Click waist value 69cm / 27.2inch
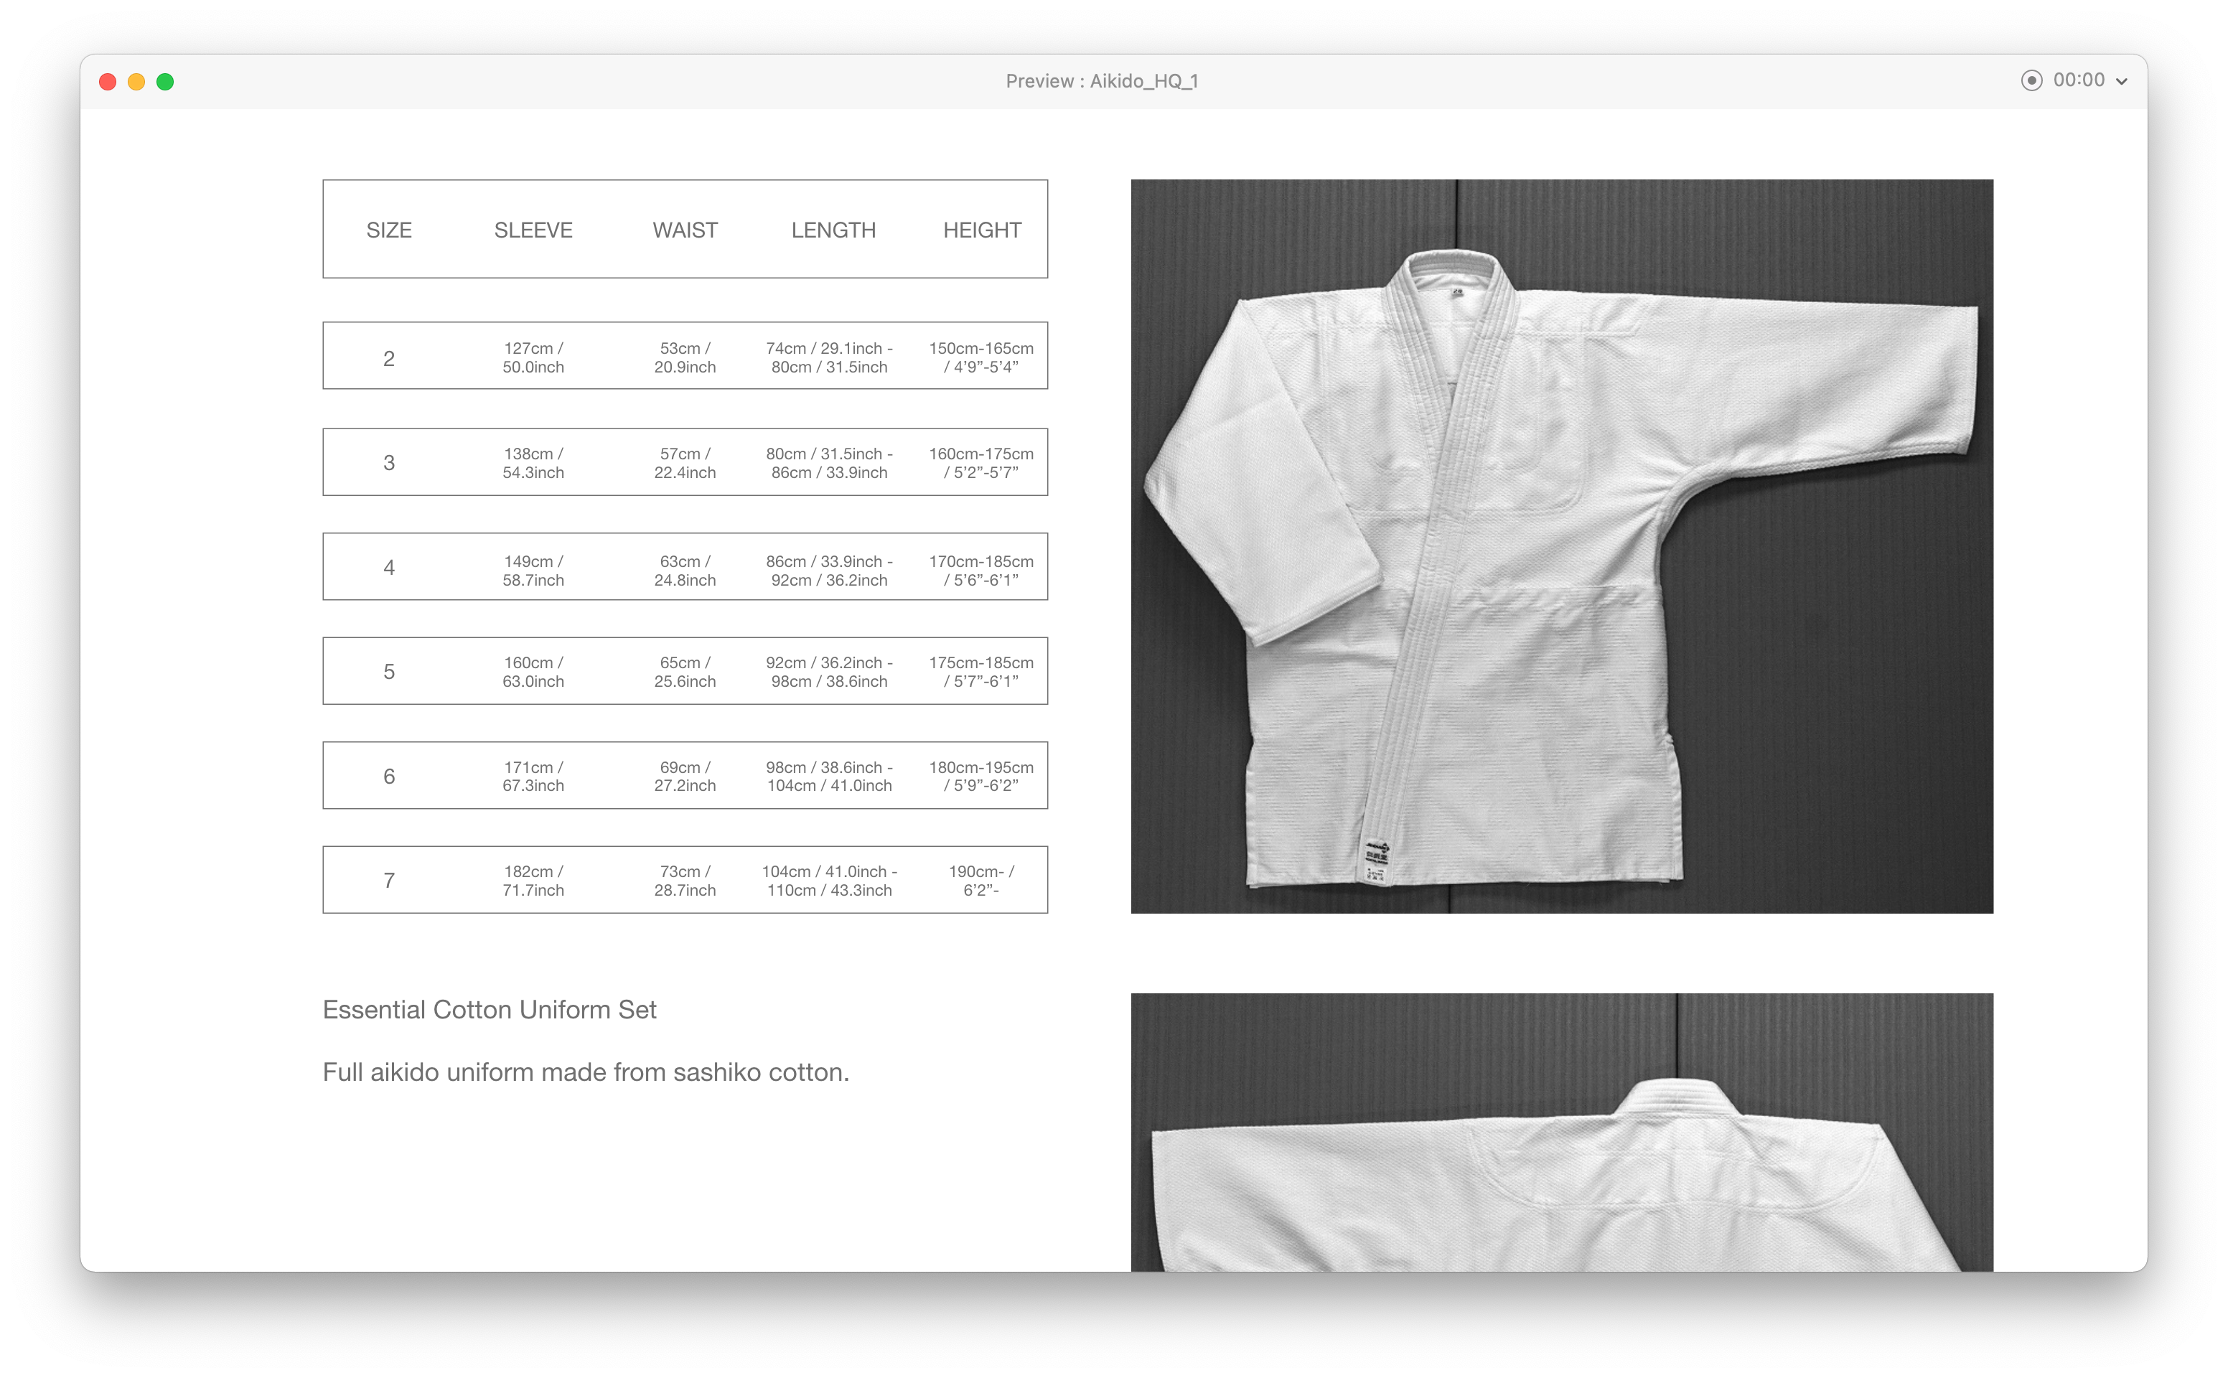This screenshot has height=1378, width=2228. [685, 777]
